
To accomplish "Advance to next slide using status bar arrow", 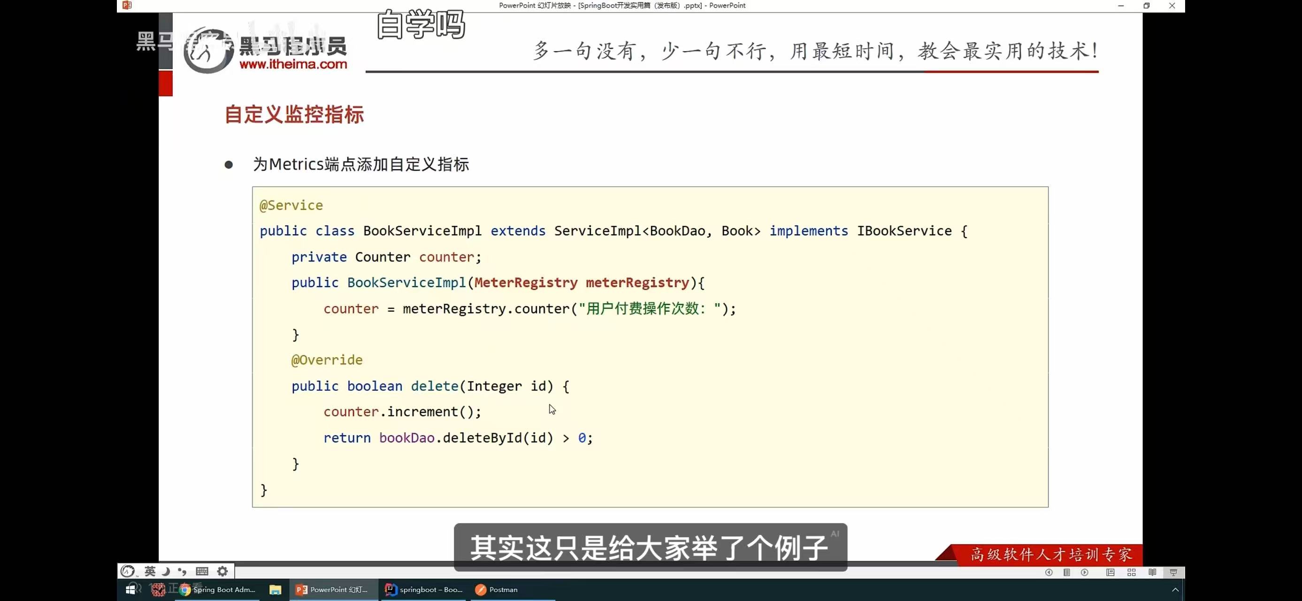I will coord(1085,572).
